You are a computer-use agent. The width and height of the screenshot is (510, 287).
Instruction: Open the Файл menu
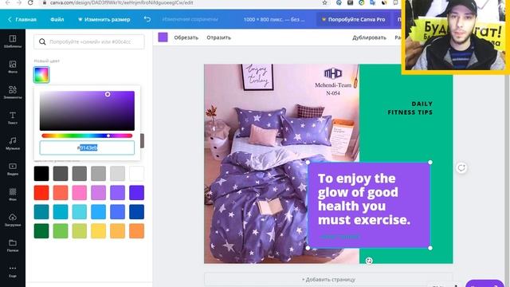click(57, 19)
